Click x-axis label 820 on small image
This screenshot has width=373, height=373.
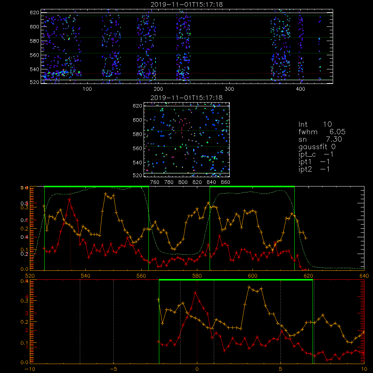coord(197,182)
